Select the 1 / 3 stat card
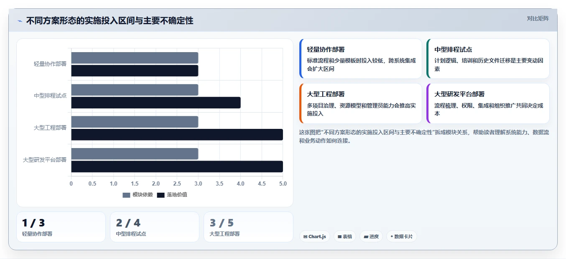The height and width of the screenshot is (259, 566). (x=61, y=227)
